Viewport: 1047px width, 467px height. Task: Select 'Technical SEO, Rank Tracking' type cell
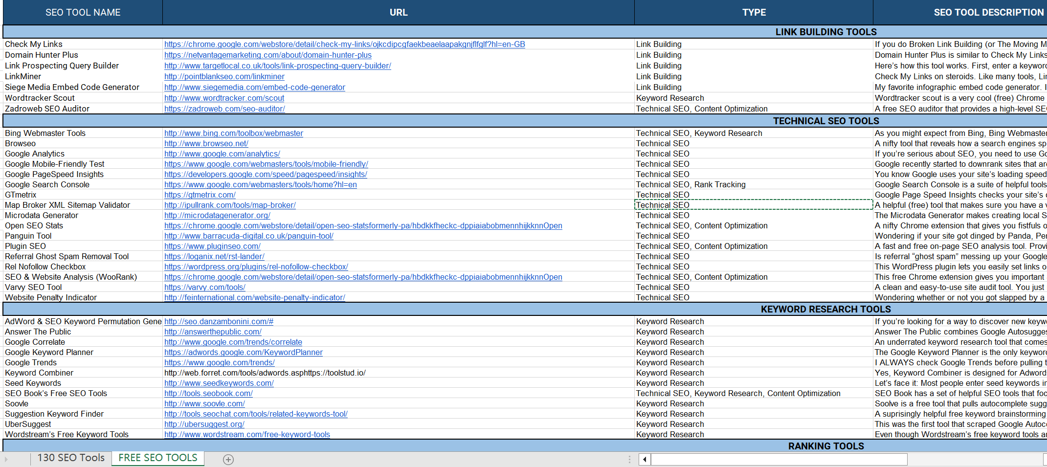(754, 184)
